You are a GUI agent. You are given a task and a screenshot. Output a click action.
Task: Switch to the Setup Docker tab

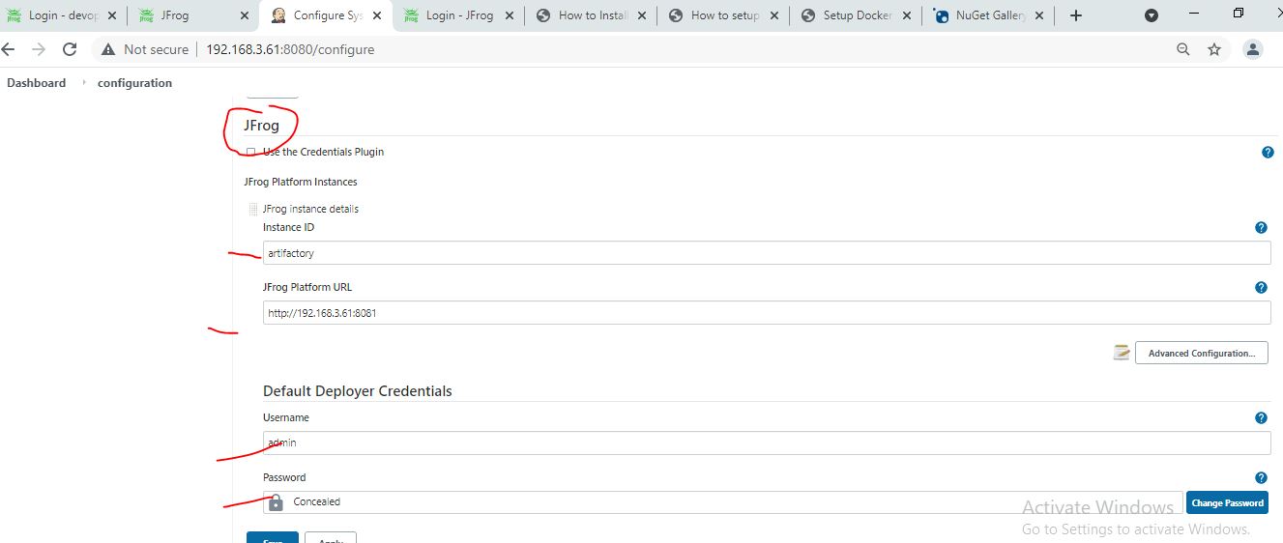tap(857, 15)
